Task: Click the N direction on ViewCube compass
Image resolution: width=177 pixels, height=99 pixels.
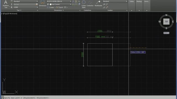Action: [x=166, y=15]
